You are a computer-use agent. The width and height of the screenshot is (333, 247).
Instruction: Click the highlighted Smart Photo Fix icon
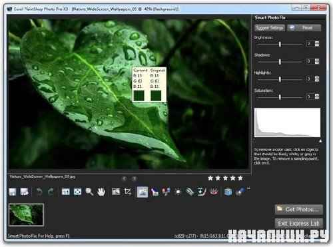[143, 192]
